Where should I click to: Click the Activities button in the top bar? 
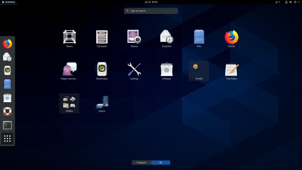8,2
